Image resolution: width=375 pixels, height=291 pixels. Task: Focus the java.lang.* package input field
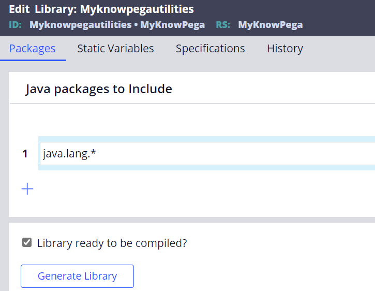click(x=207, y=153)
